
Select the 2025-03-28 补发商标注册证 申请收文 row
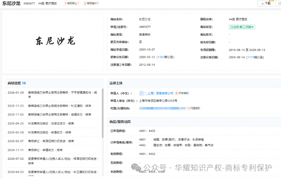click(x=53, y=133)
